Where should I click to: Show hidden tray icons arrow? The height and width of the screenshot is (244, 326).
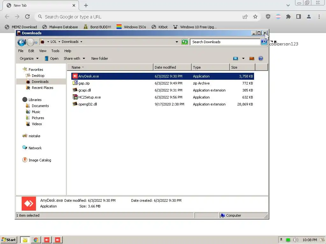(x=281, y=240)
